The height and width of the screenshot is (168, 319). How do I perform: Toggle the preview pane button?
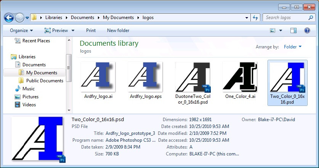(x=293, y=30)
